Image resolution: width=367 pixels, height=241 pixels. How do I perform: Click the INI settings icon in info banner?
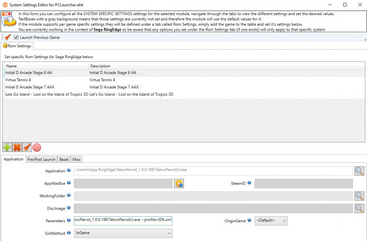coord(9,19)
